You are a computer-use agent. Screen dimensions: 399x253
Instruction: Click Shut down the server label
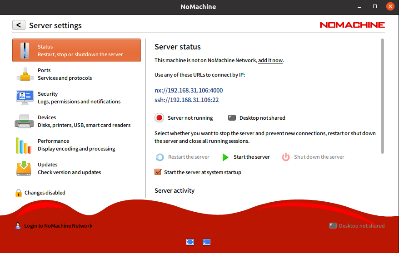319,157
